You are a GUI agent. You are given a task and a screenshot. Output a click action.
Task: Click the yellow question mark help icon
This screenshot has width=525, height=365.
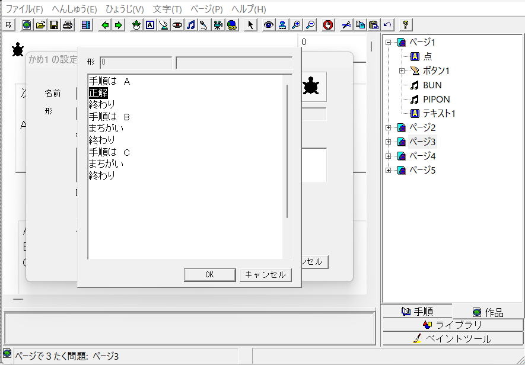click(406, 25)
